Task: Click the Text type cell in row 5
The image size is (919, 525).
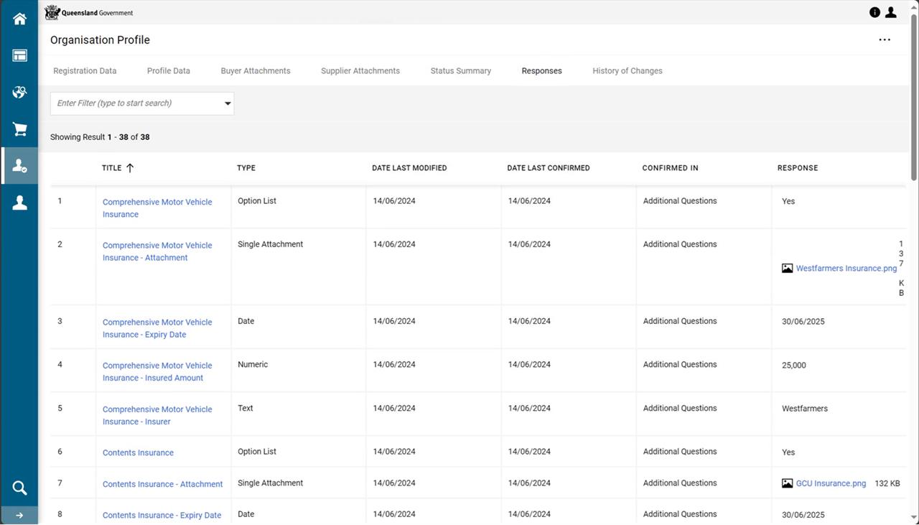Action: pyautogui.click(x=246, y=408)
